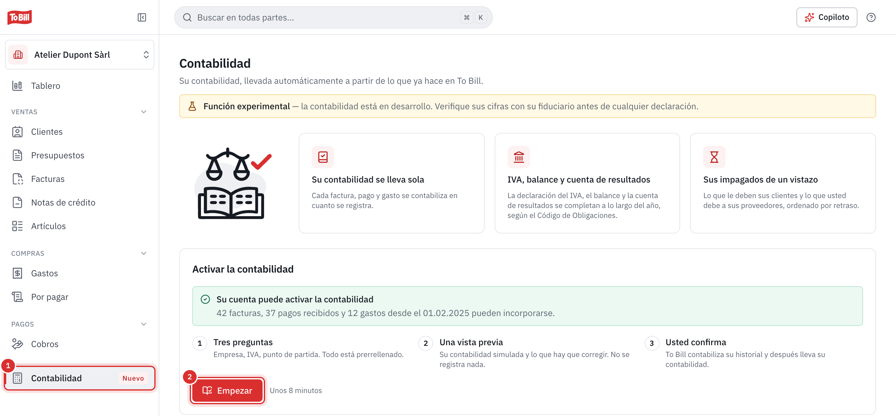Click the Facturas invoice icon

click(17, 179)
